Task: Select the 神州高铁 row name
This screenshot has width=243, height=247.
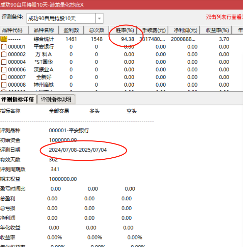Action: point(44,85)
